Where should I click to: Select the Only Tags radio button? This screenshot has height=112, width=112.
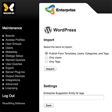tap(46, 61)
